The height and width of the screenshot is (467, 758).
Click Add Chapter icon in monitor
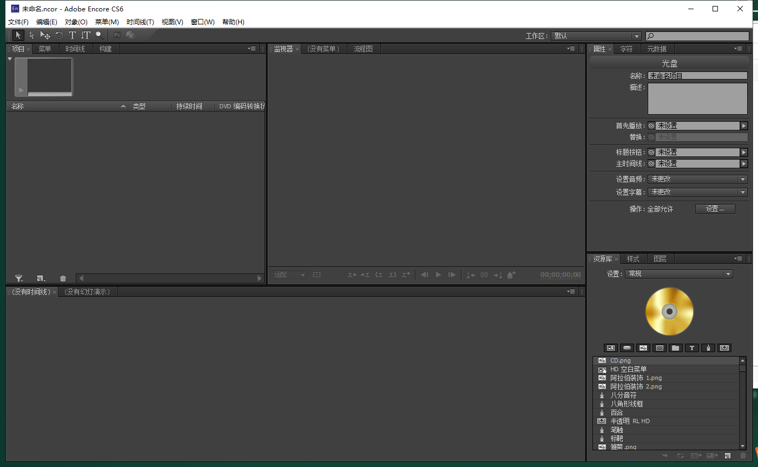pos(511,275)
